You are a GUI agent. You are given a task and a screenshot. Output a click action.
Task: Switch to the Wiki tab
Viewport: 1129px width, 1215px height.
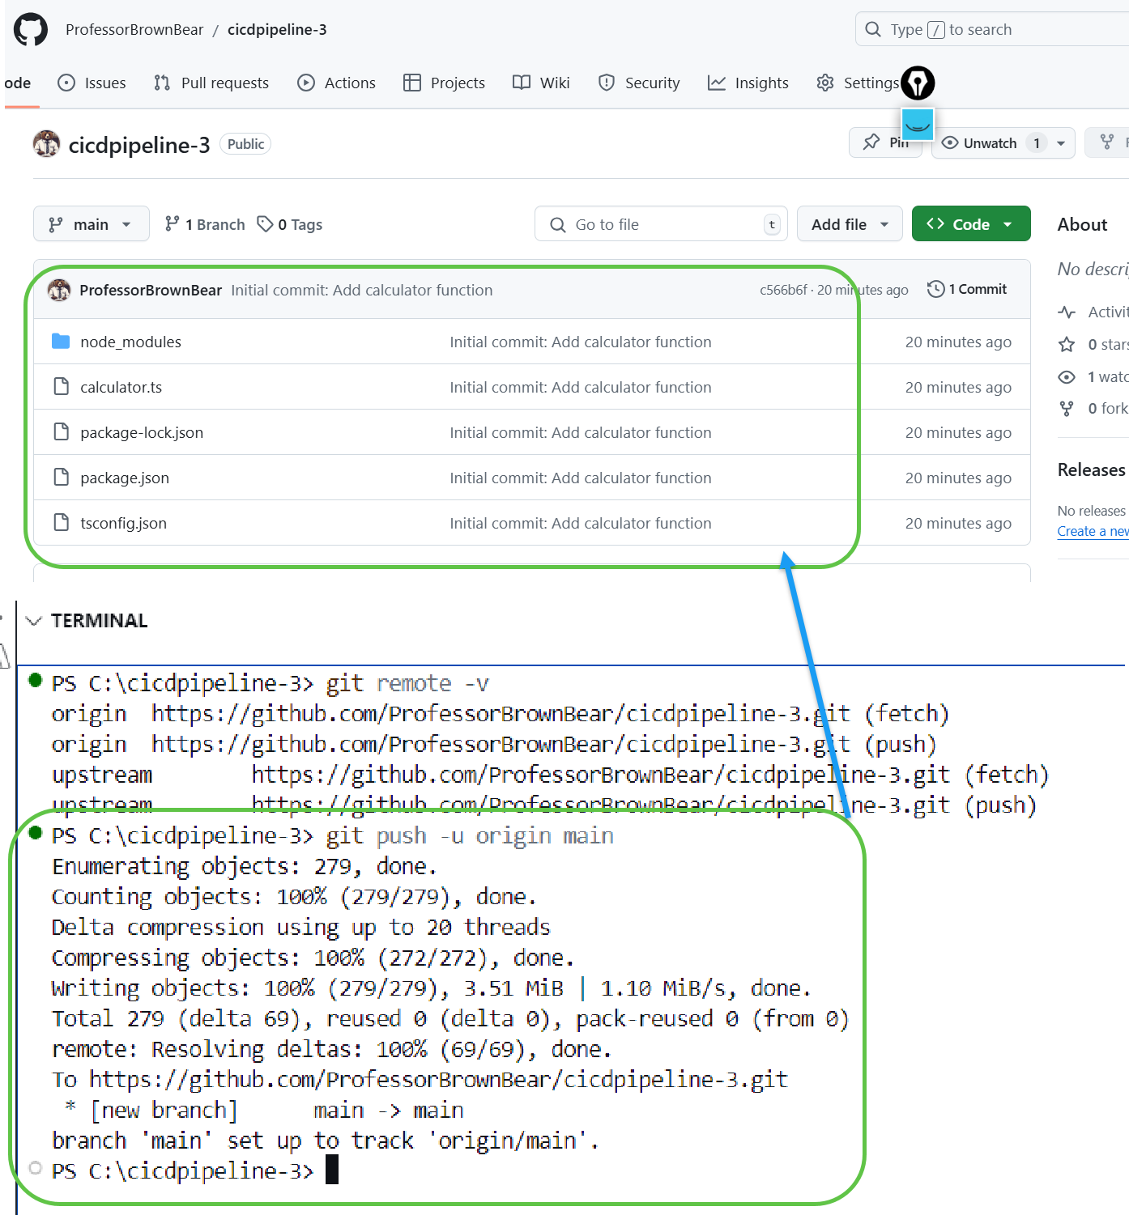pyautogui.click(x=542, y=83)
